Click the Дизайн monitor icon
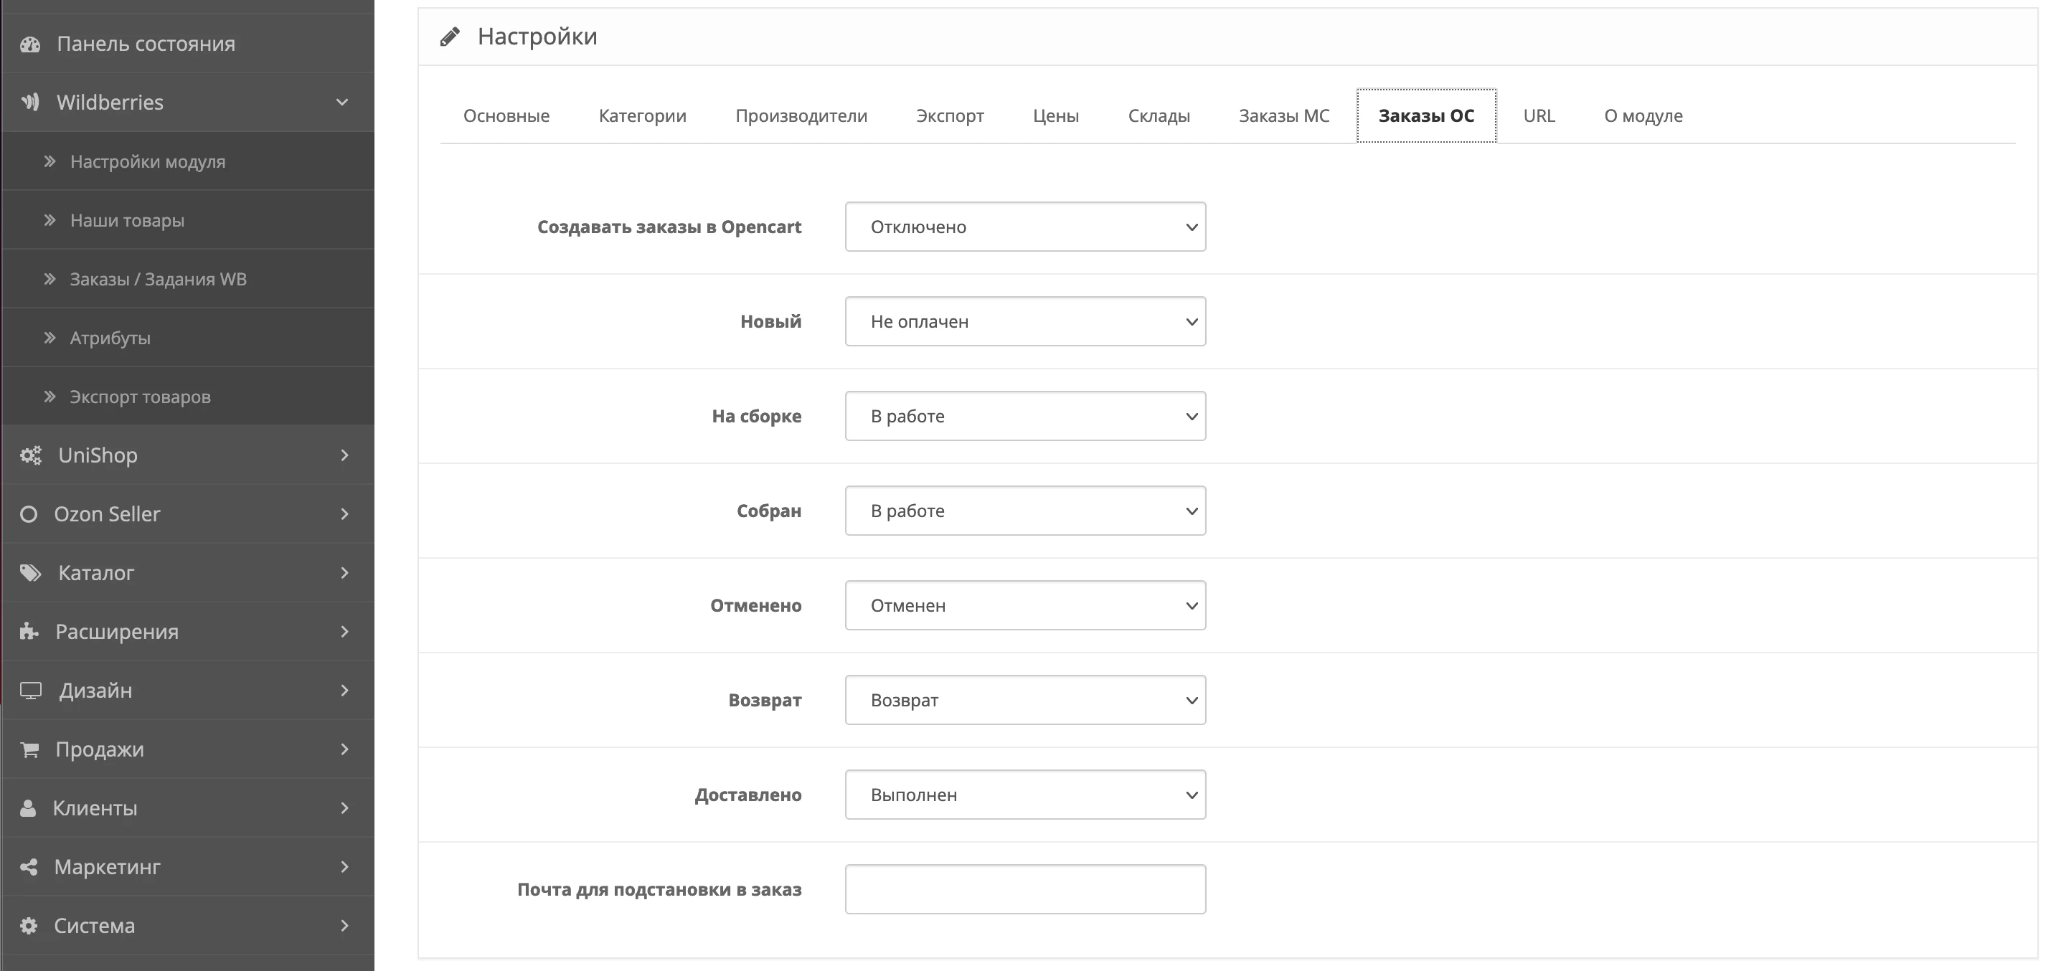This screenshot has height=971, width=2066. (x=30, y=691)
